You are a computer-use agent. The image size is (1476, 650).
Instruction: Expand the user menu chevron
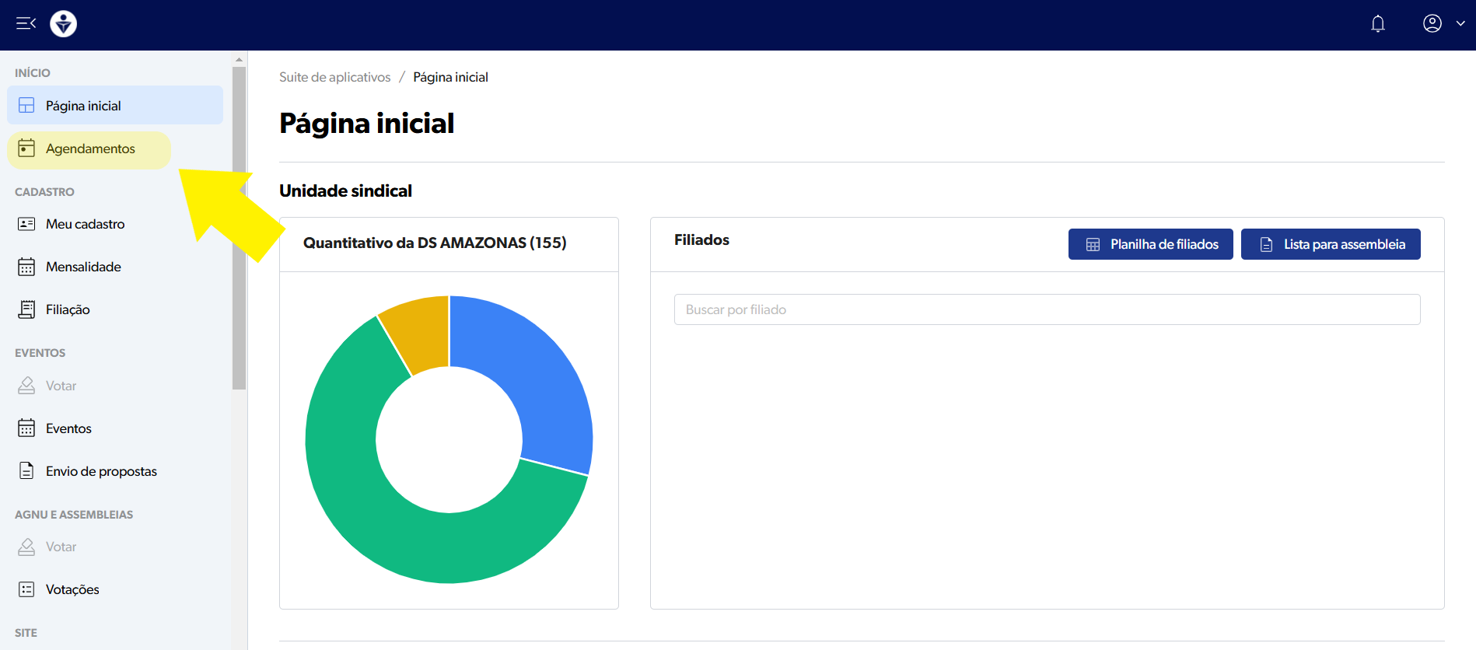click(1460, 23)
